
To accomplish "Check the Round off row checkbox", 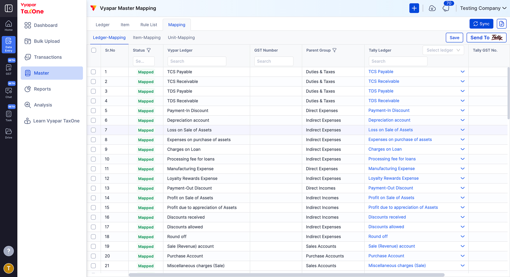I will point(93,236).
